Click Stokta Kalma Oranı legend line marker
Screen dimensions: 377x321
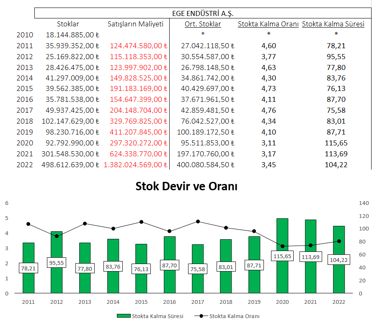tap(201, 316)
